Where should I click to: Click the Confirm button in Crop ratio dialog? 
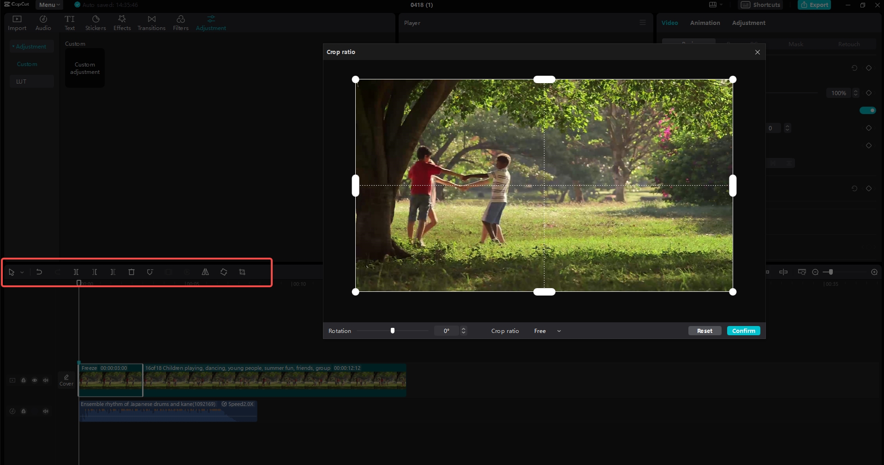coord(743,331)
